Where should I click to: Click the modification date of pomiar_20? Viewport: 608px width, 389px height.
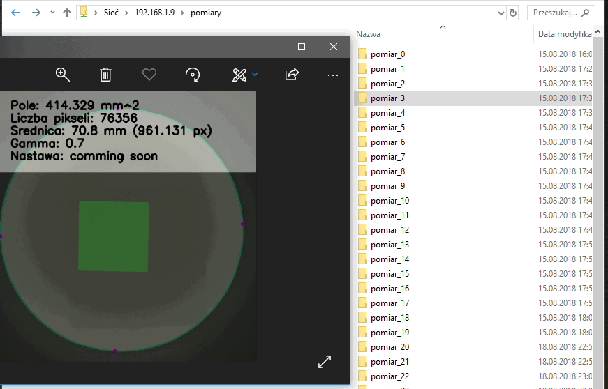point(565,347)
